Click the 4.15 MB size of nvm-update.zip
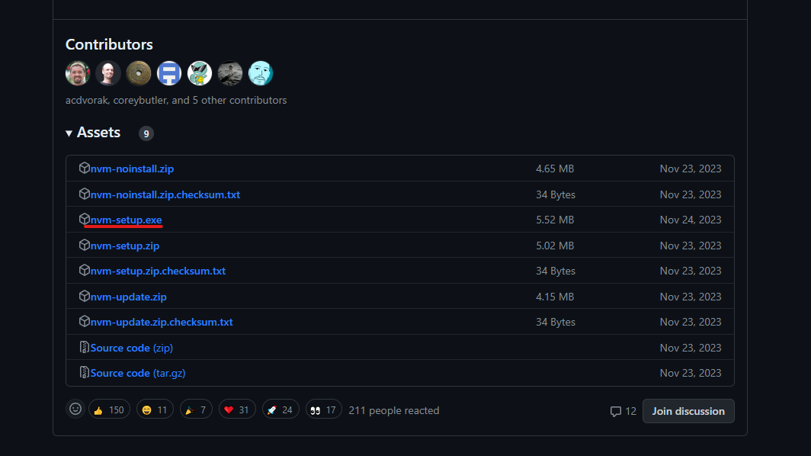Image resolution: width=811 pixels, height=456 pixels. coord(555,297)
